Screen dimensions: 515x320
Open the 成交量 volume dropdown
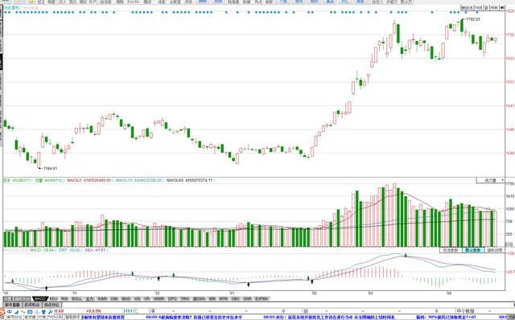point(490,180)
